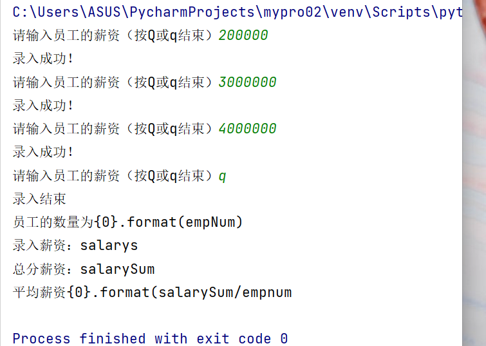Click the Process finished with exit code 0 message
486x346 pixels.
click(151, 338)
